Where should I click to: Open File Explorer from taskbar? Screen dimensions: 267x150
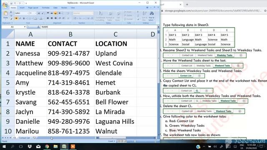tap(55, 146)
